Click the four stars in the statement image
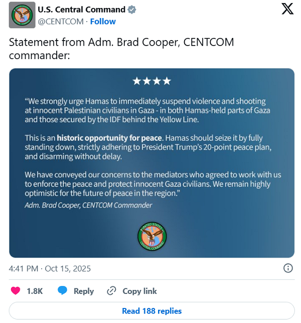This screenshot has height=323, width=301. pyautogui.click(x=152, y=81)
